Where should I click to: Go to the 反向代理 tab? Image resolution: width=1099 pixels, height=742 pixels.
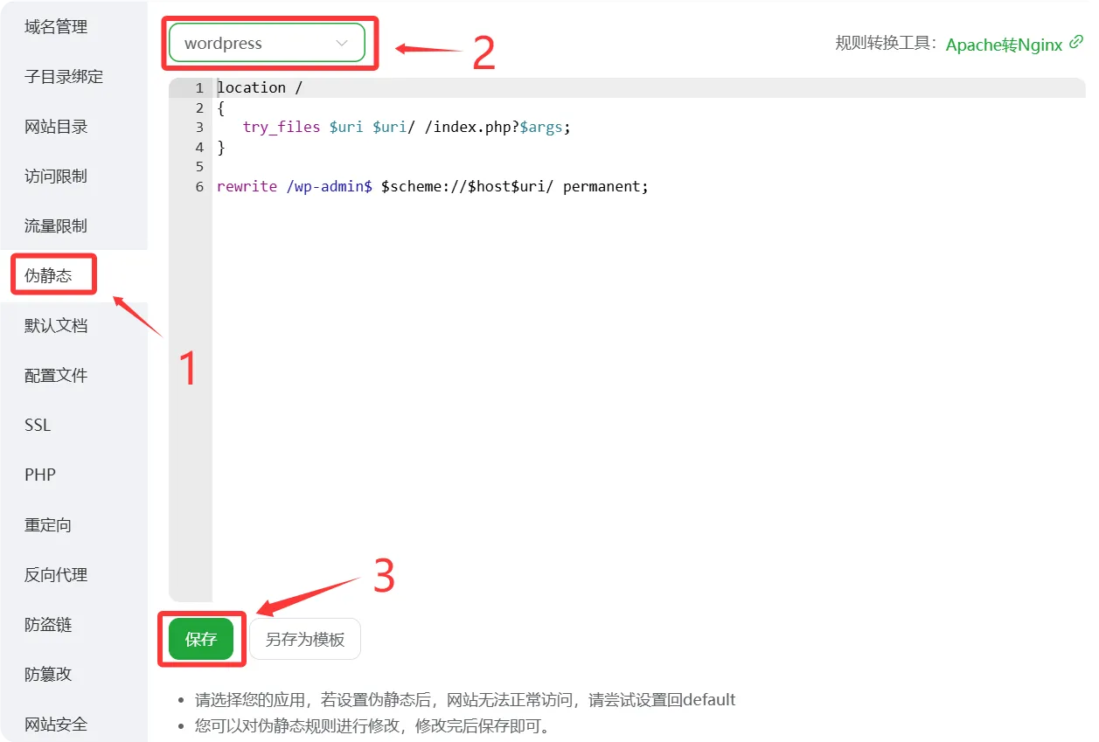[56, 575]
